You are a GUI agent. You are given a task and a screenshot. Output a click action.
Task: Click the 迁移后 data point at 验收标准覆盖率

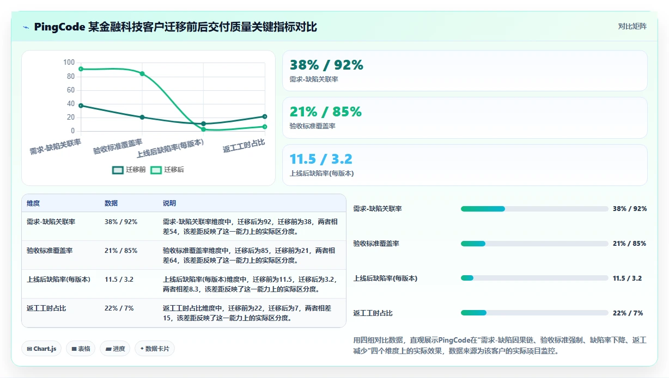(x=142, y=73)
